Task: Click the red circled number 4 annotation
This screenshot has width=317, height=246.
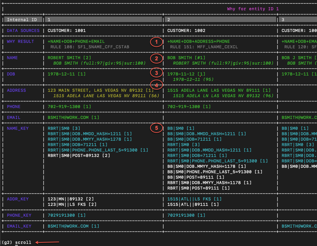Action: (x=156, y=85)
